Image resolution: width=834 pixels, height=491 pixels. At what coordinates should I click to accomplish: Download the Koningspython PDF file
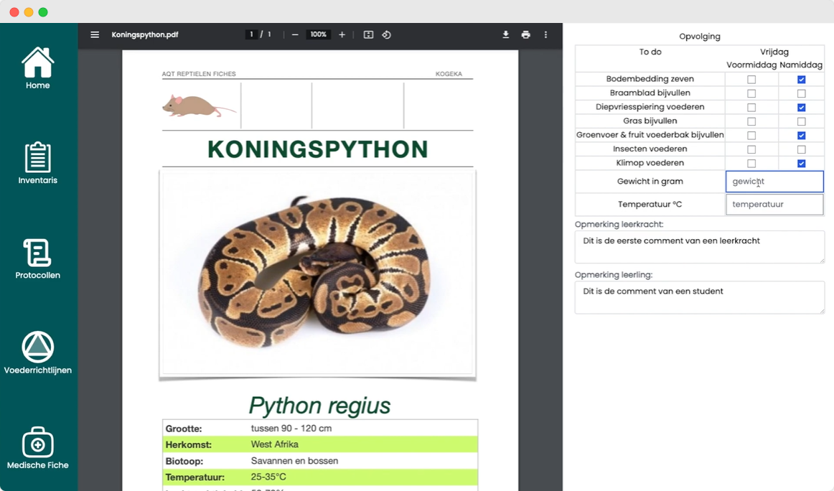pyautogui.click(x=505, y=34)
